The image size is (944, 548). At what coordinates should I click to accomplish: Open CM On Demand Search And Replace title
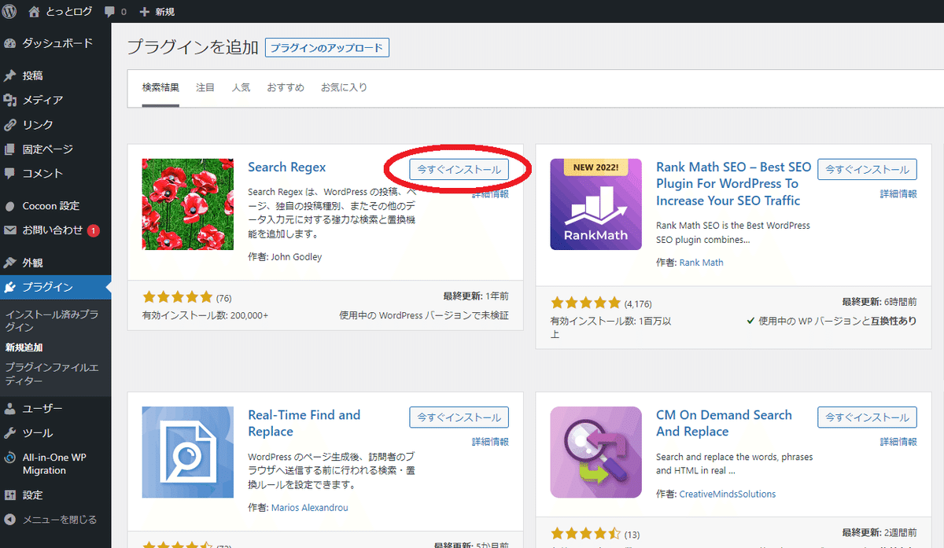tap(724, 423)
